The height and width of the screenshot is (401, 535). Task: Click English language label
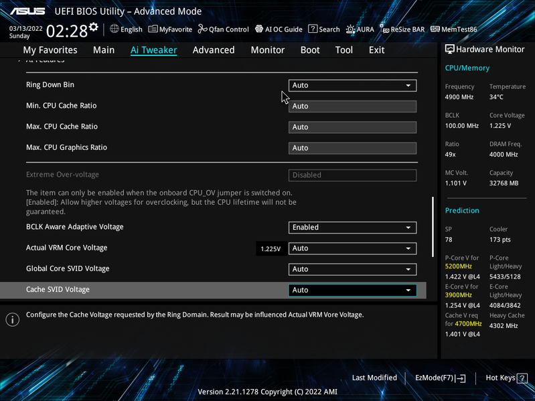(131, 29)
